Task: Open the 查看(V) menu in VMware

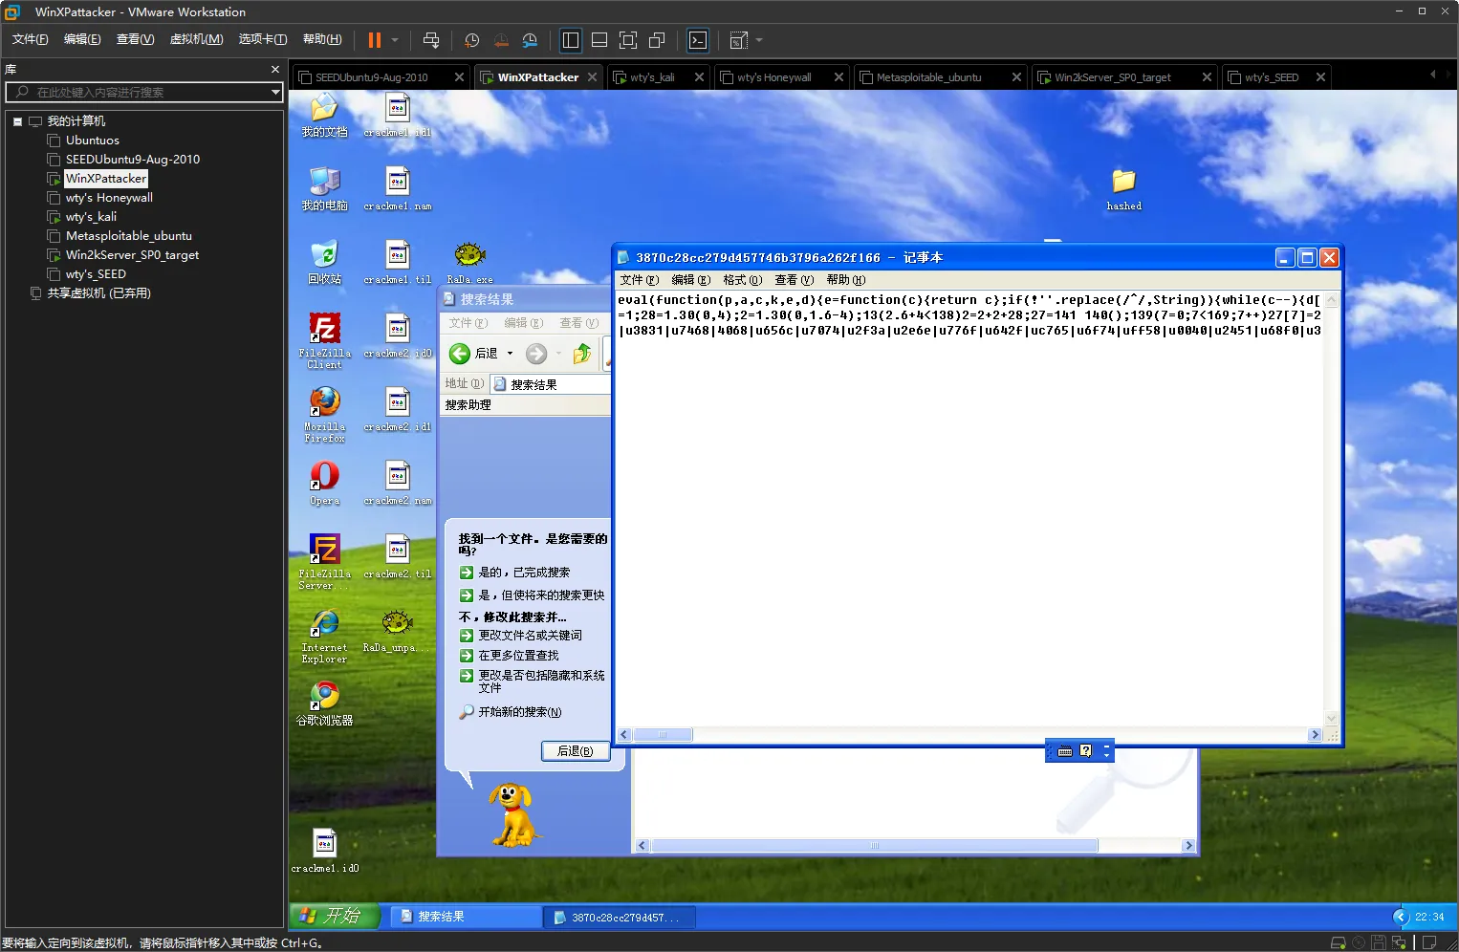Action: click(x=135, y=39)
